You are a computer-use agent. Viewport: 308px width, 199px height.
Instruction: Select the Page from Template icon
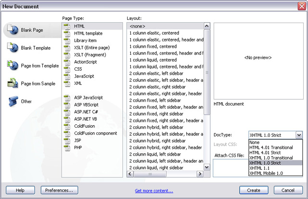point(13,66)
